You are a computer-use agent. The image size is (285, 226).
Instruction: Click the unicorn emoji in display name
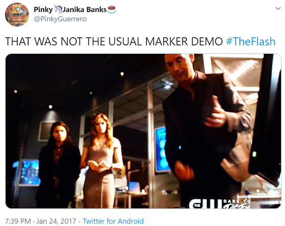point(58,9)
